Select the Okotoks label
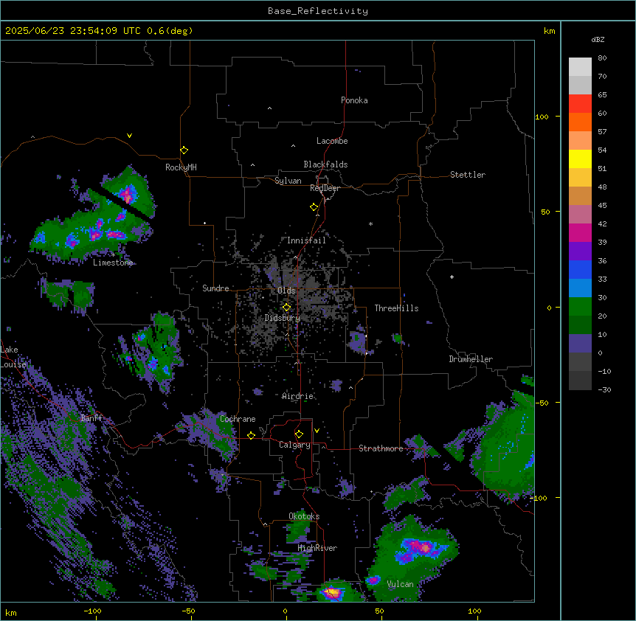636x621 pixels. [304, 516]
